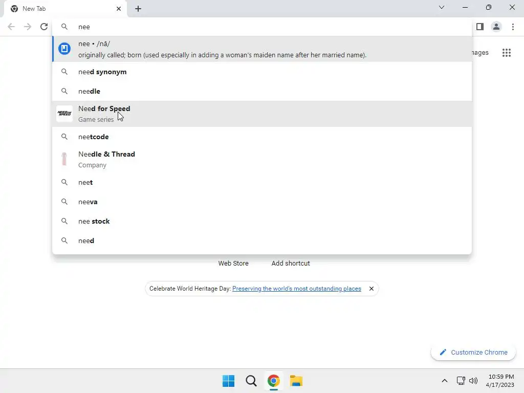
Task: Choose the 'need synonym' suggestion
Action: [x=262, y=72]
